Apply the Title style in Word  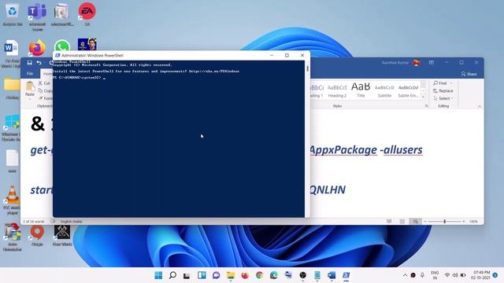(361, 90)
